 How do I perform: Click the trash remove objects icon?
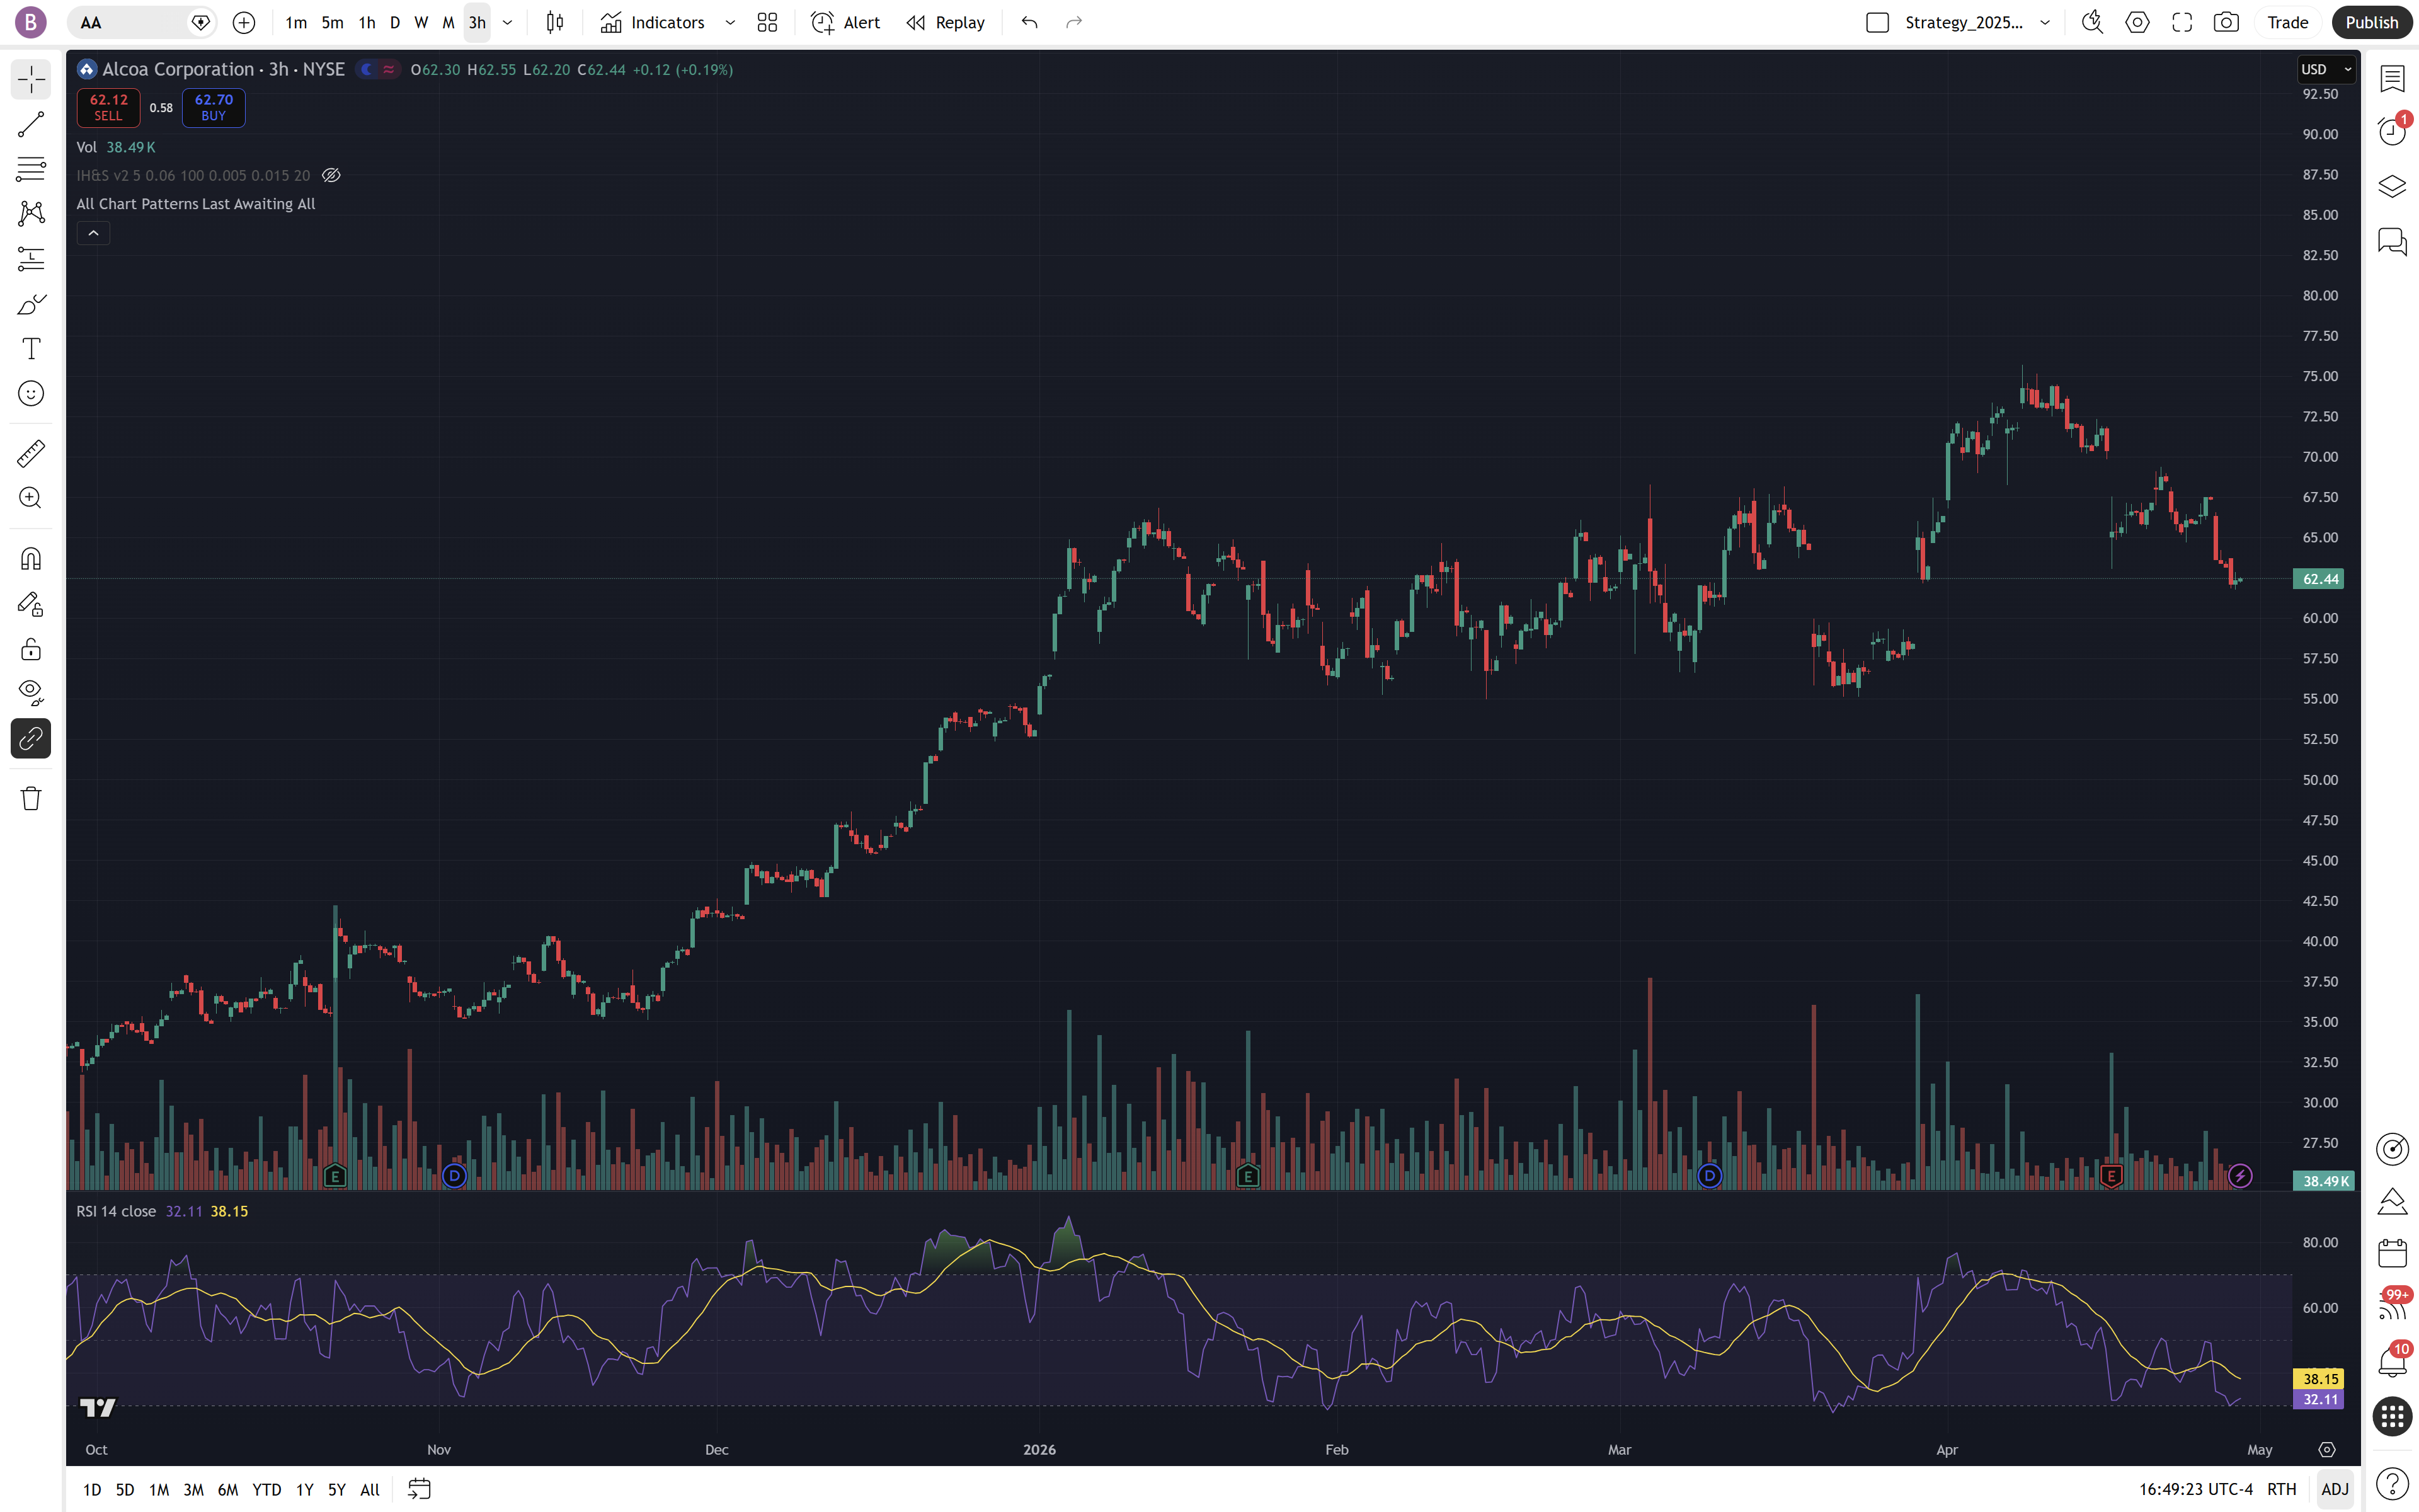(31, 798)
